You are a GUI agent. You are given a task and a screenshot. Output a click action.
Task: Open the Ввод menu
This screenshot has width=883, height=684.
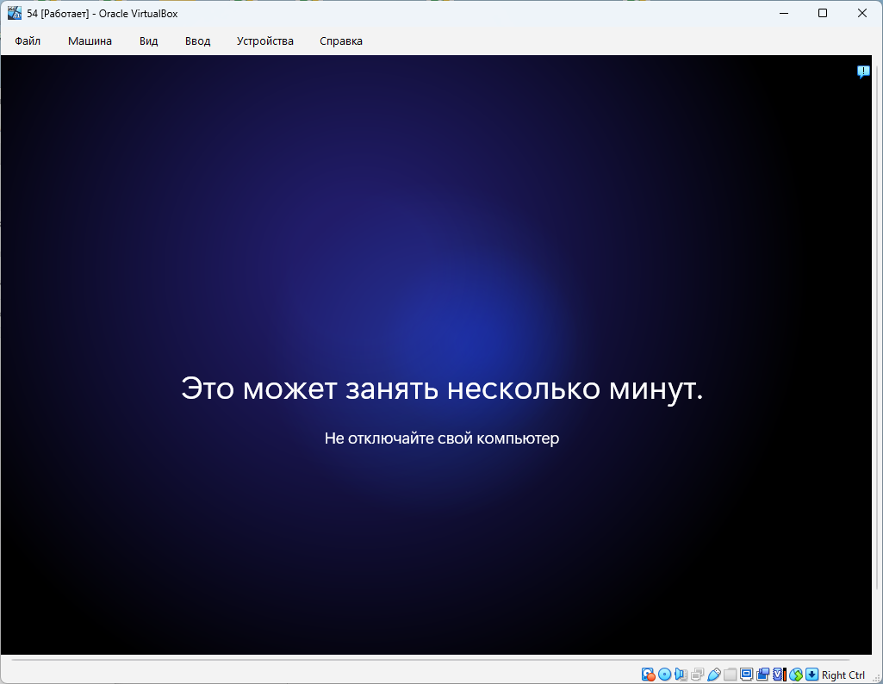(197, 41)
